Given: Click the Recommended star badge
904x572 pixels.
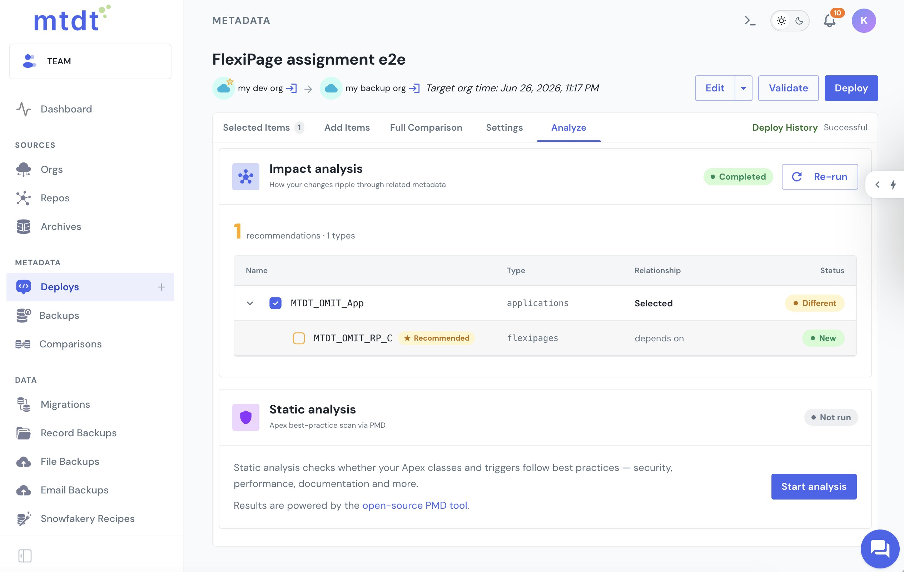Looking at the screenshot, I should (x=437, y=338).
